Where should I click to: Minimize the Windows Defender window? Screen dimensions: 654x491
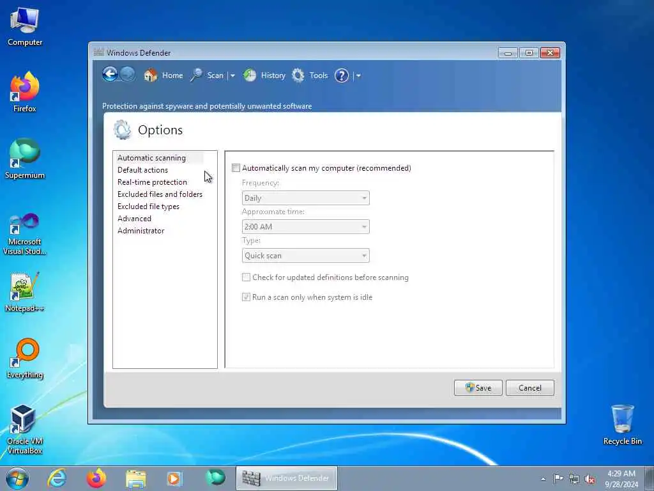508,53
